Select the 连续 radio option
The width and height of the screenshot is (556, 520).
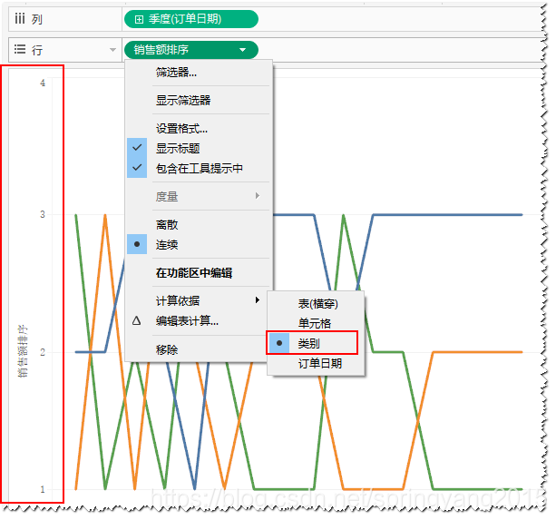199,244
